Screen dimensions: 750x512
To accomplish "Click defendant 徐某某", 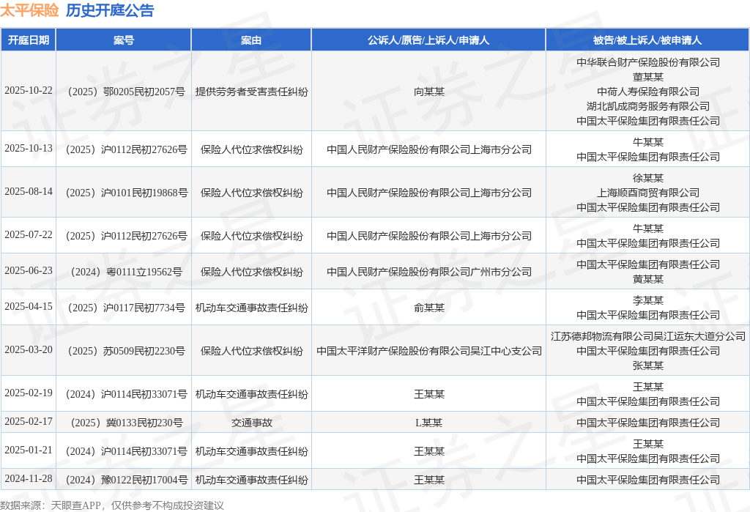I will point(647,178).
